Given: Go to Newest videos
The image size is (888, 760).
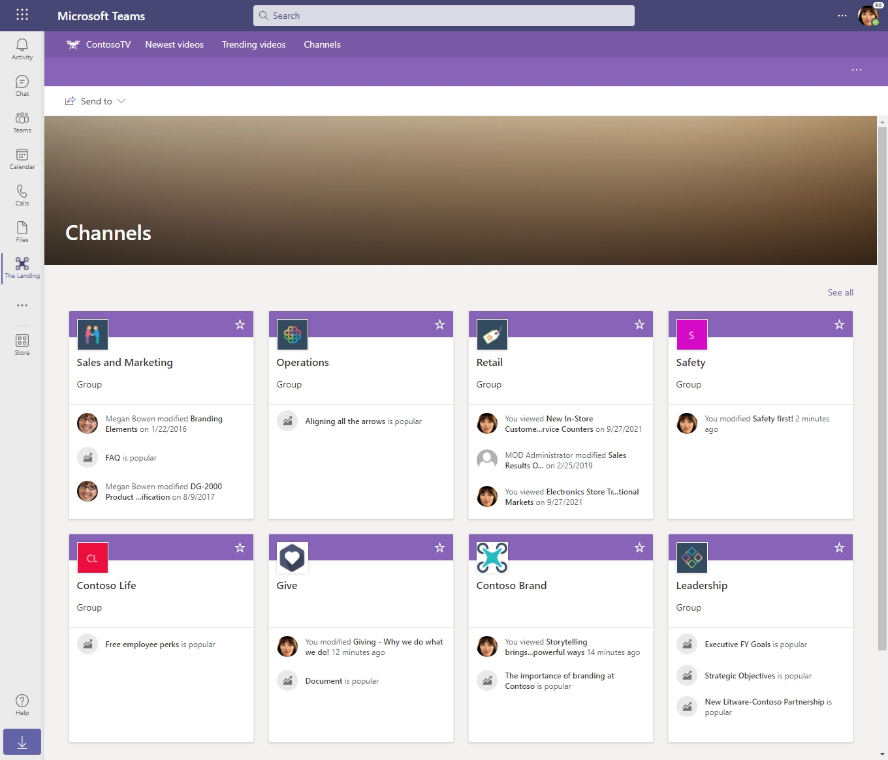Looking at the screenshot, I should tap(174, 44).
